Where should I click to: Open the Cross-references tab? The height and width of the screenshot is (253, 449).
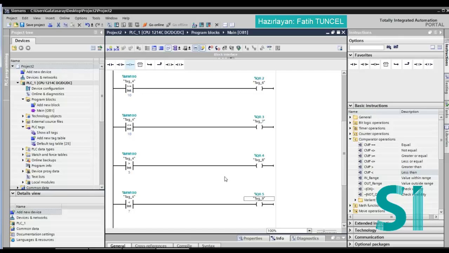pyautogui.click(x=150, y=246)
